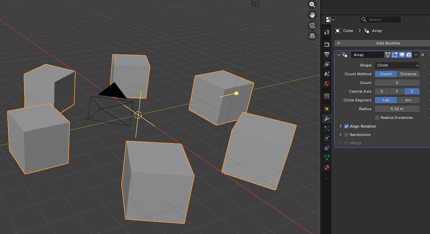Viewport: 430px width, 234px height.
Task: Open the Array modifier extras dropdown
Action: 416,55
